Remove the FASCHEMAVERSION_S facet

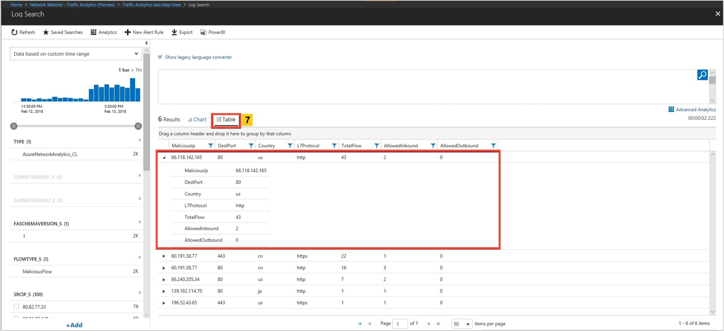pyautogui.click(x=140, y=222)
